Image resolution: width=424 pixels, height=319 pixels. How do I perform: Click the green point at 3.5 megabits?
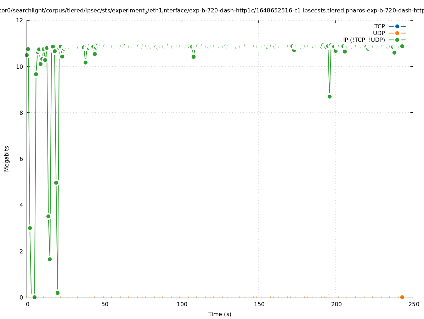[x=48, y=216]
